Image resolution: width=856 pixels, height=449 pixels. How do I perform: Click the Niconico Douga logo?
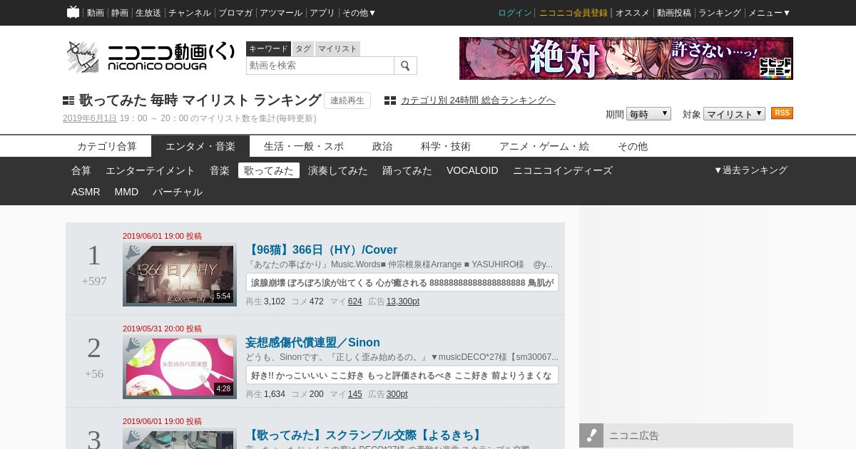pyautogui.click(x=151, y=57)
